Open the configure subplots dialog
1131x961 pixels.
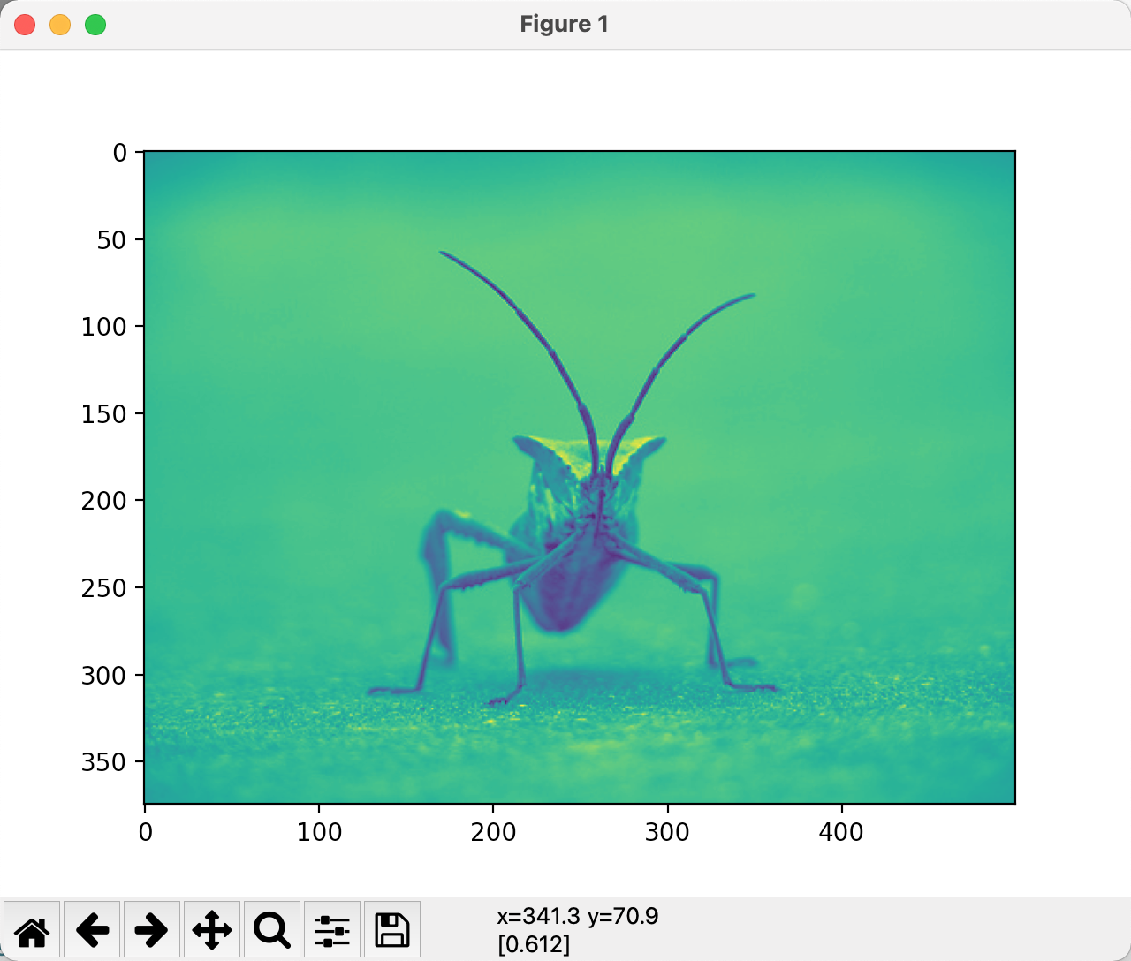coord(332,929)
